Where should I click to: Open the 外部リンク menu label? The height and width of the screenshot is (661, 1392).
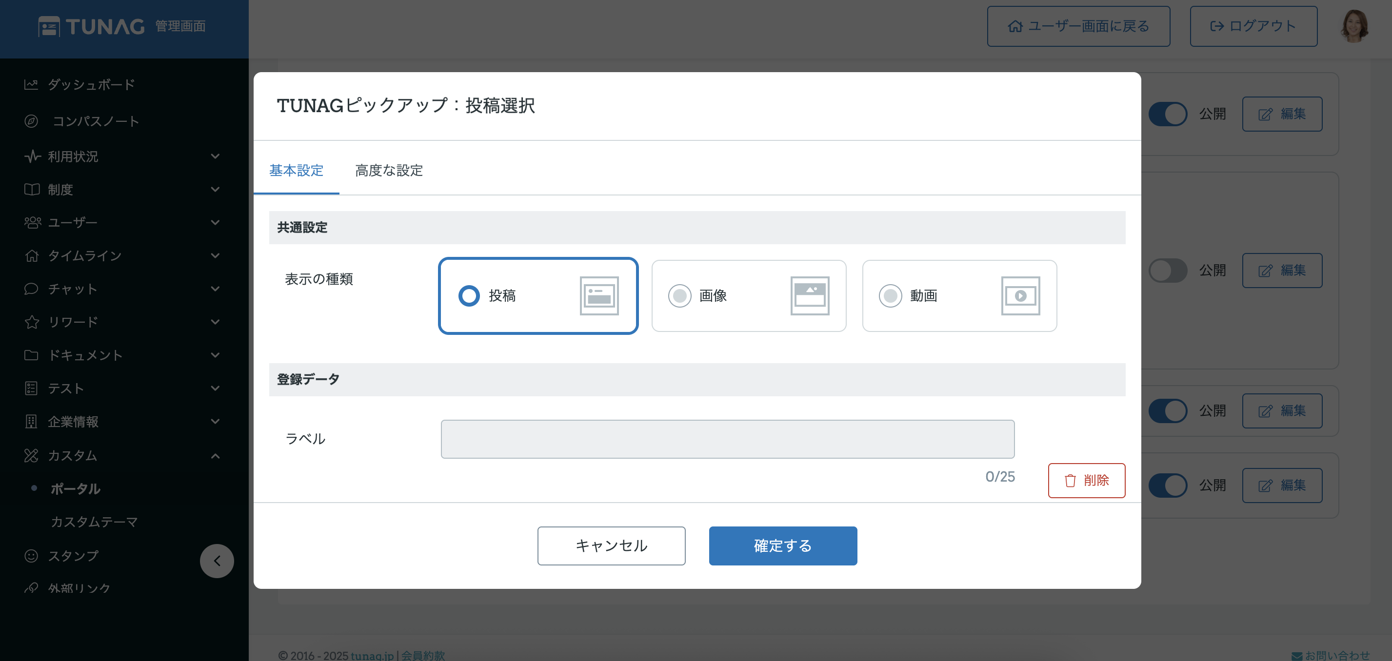[79, 588]
